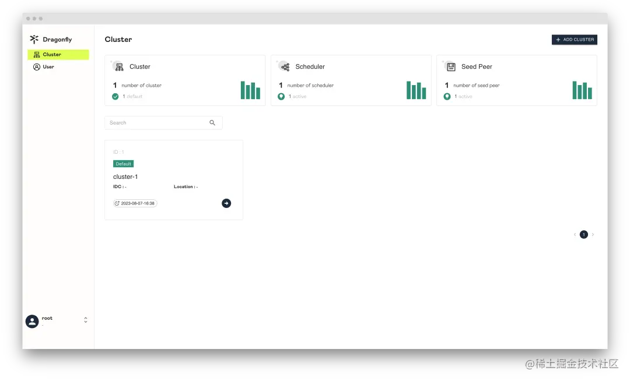Click 'number of seed peer' label
Image resolution: width=630 pixels, height=381 pixels.
(477, 86)
